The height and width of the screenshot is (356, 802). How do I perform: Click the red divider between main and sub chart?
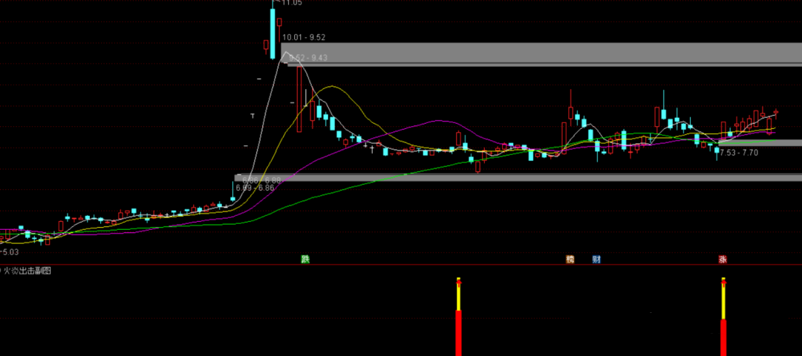click(401, 265)
